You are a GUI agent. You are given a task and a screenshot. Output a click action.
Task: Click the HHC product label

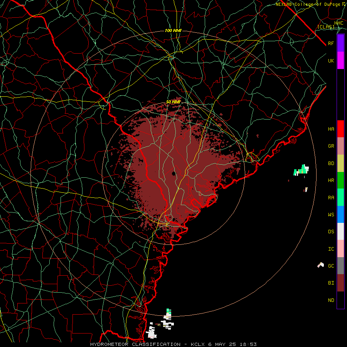click(339, 23)
